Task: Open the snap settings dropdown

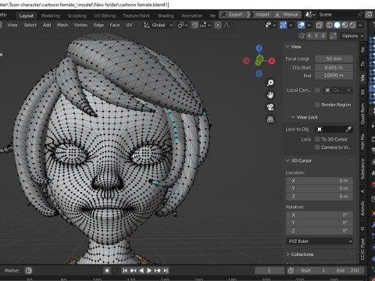Action: click(x=205, y=25)
